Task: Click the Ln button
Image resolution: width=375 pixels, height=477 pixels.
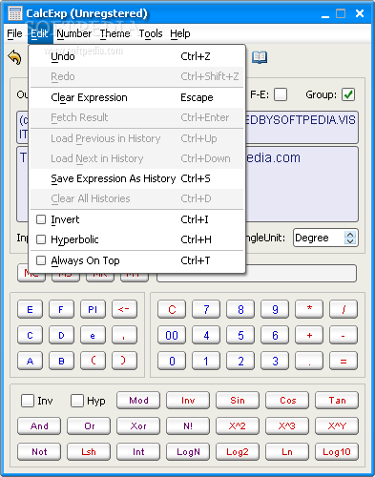Action: coord(287,452)
